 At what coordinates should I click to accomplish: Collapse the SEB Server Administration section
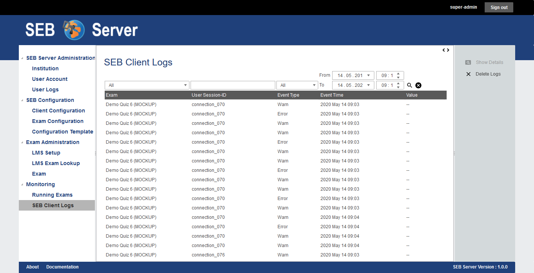point(22,58)
